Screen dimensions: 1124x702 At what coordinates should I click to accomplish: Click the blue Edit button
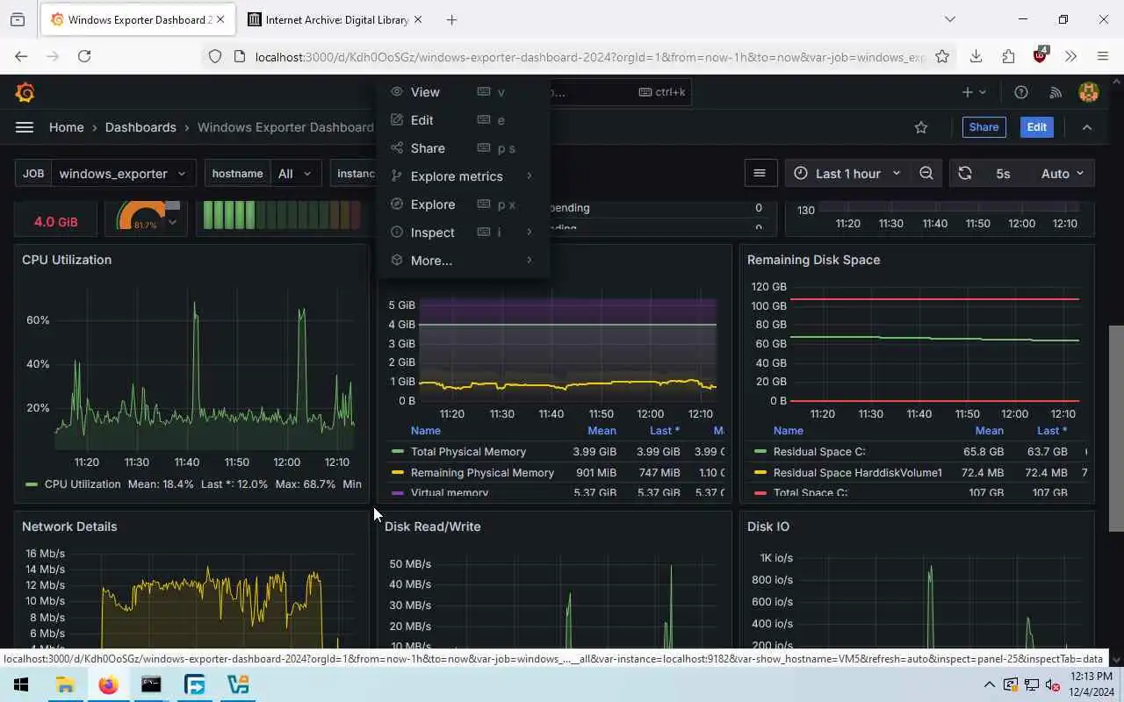pos(1037,127)
